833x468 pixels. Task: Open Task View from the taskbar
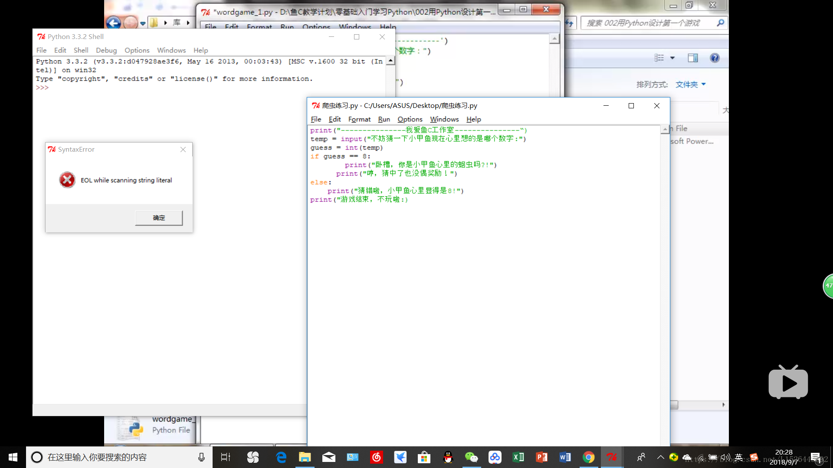point(226,457)
